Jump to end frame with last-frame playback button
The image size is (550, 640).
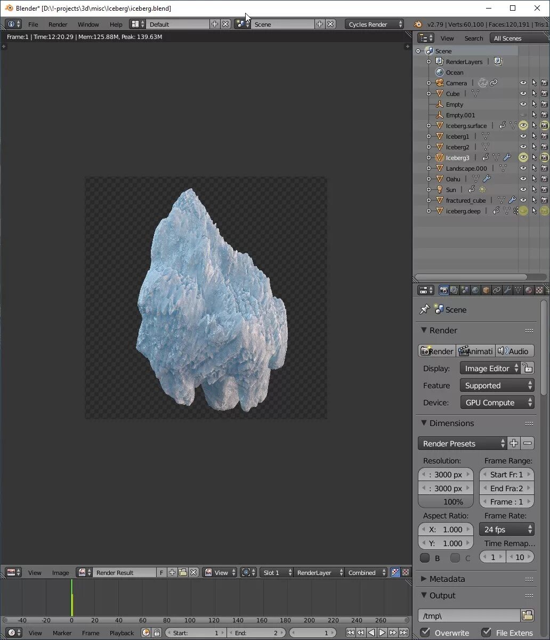coord(405,634)
